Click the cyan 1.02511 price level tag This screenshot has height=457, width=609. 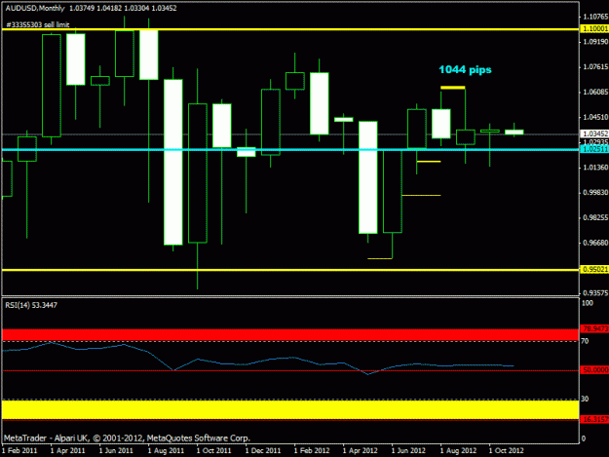pyautogui.click(x=593, y=149)
